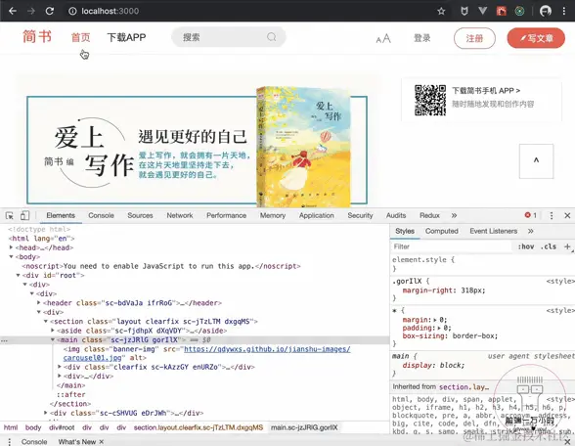Switch to the Computed styles tab
The image size is (575, 446).
pyautogui.click(x=442, y=231)
